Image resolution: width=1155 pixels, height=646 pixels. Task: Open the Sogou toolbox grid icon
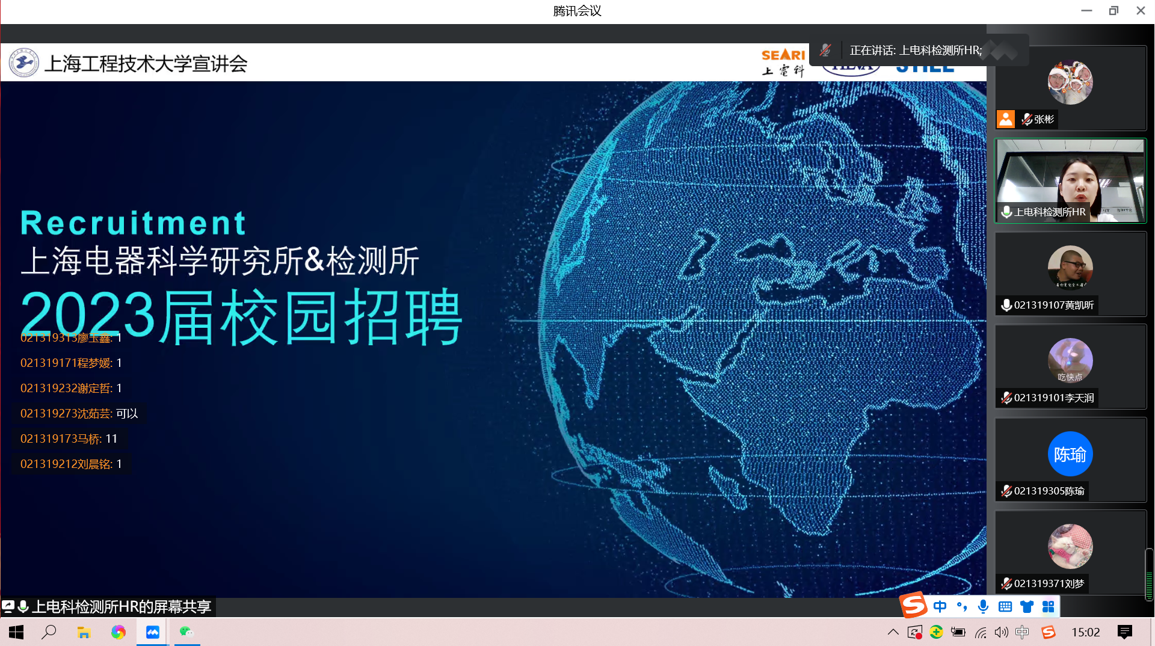[1048, 606]
